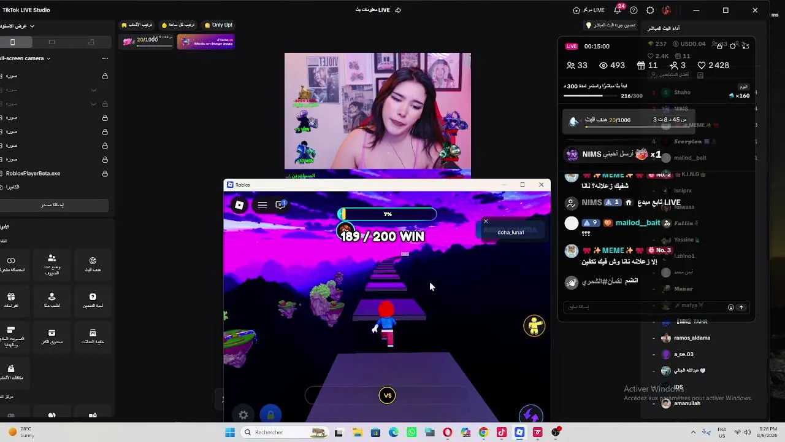Open the treasure box tool tile
The height and width of the screenshot is (442, 785).
click(x=52, y=336)
